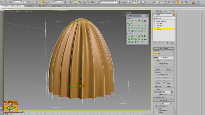Collapse the NURBS Surface tree node
205x115 pixels.
point(154,21)
